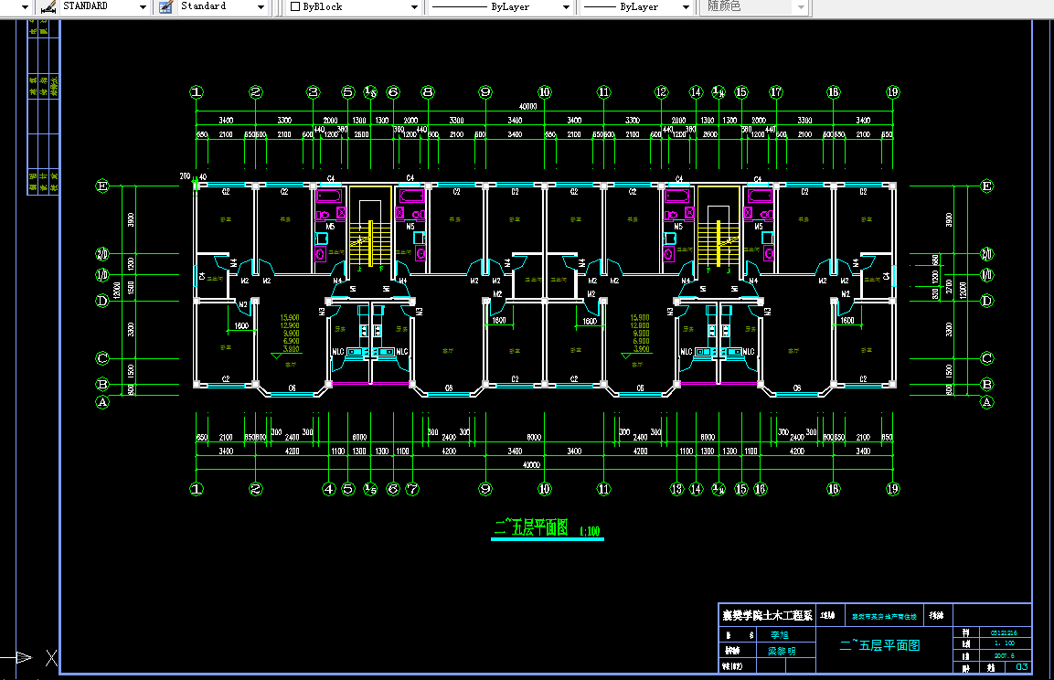Image resolution: width=1054 pixels, height=680 pixels.
Task: Select axis bubble 8 above the plan
Action: (428, 92)
